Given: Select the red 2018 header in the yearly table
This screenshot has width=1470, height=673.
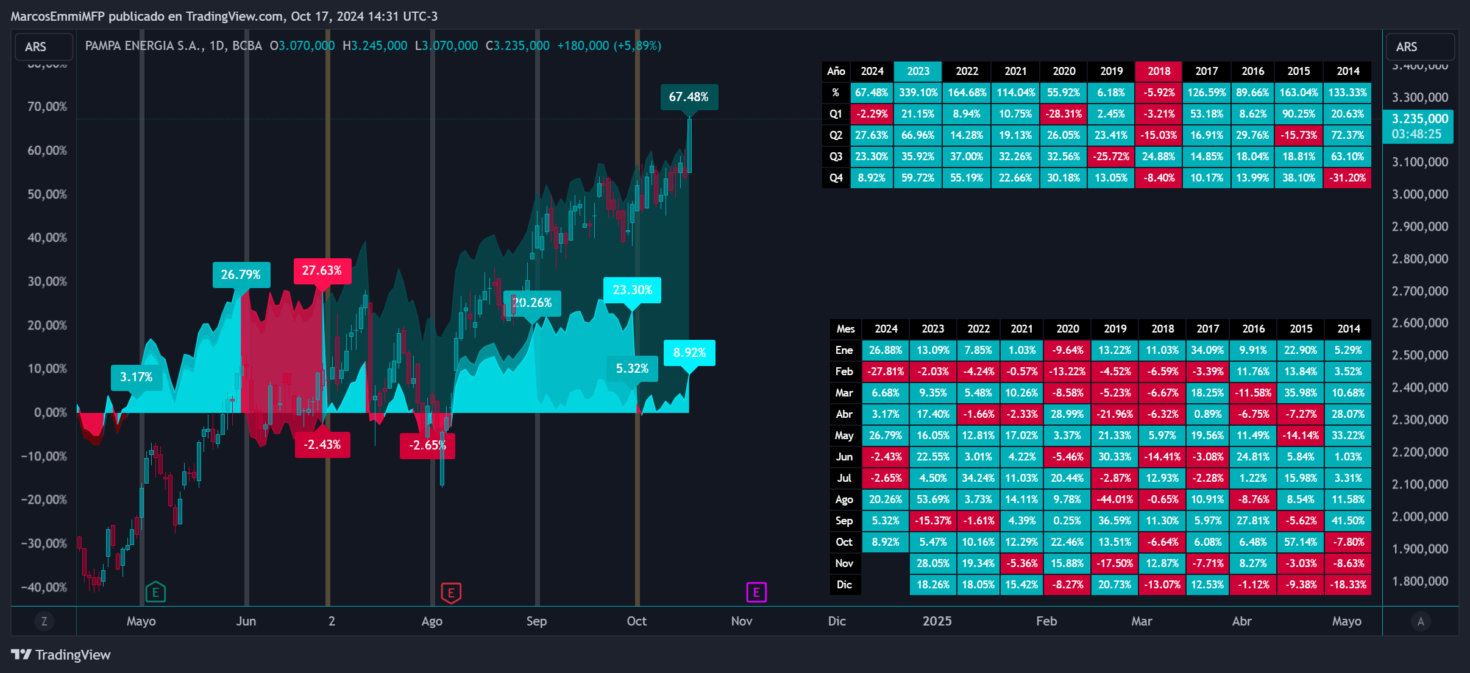Looking at the screenshot, I should [x=1159, y=71].
